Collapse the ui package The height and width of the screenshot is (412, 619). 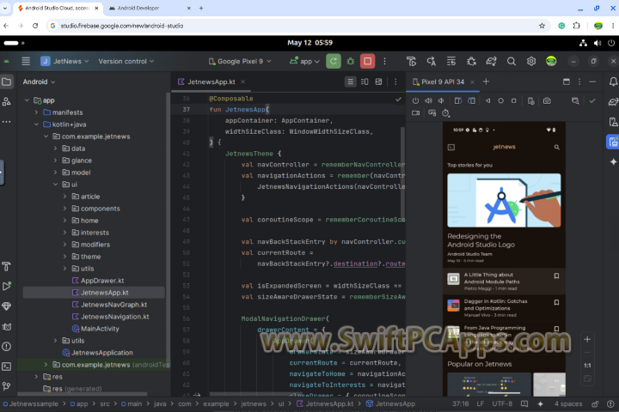[55, 185]
